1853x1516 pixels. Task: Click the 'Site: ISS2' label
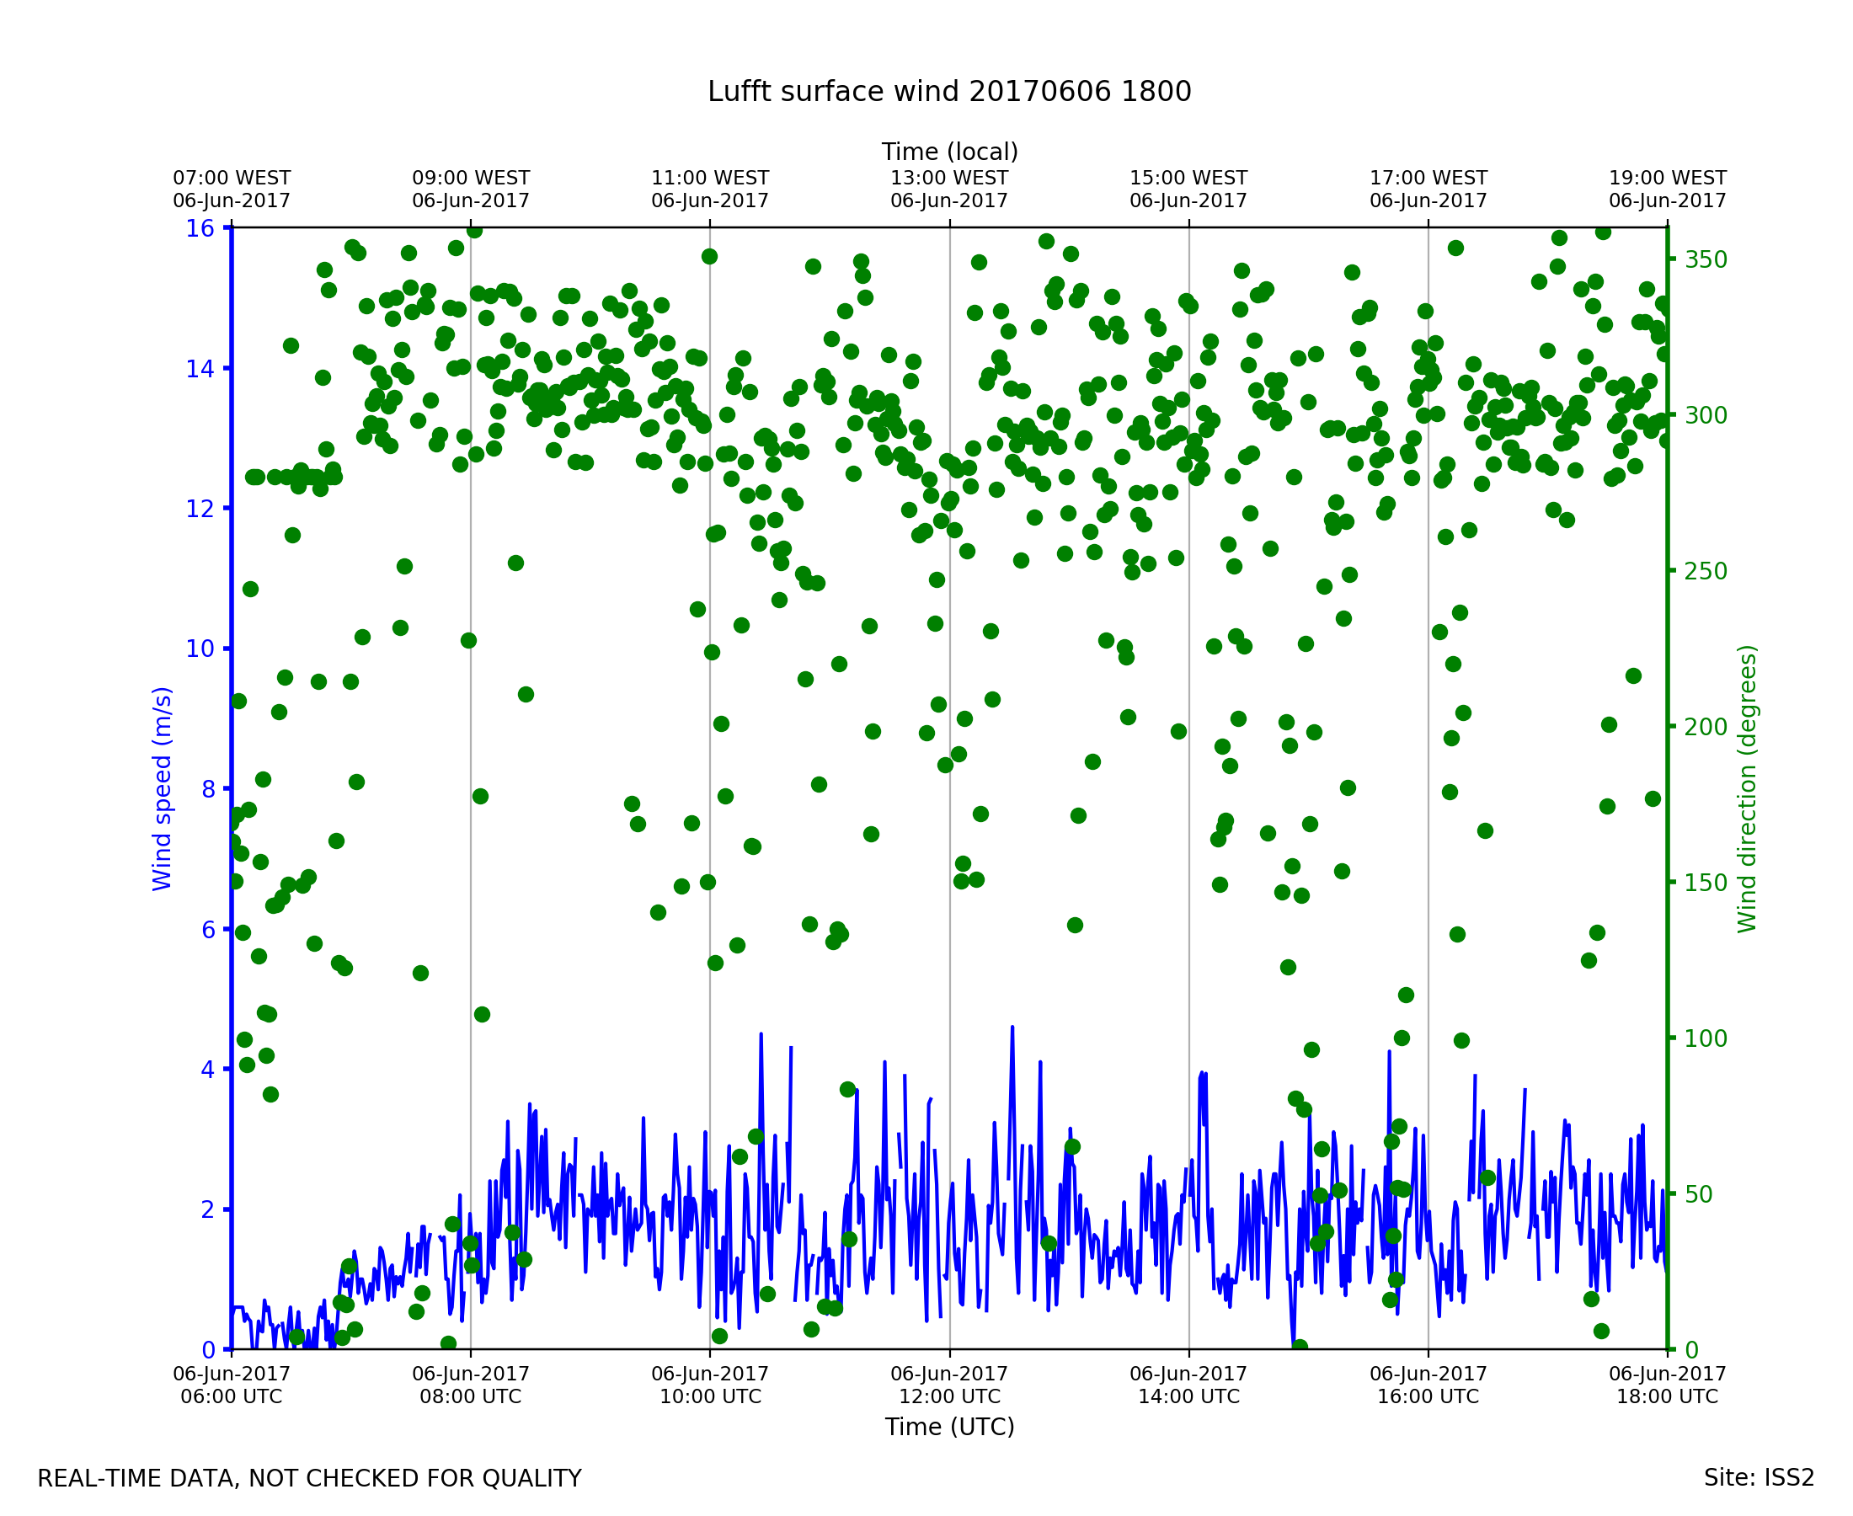[x=1759, y=1477]
